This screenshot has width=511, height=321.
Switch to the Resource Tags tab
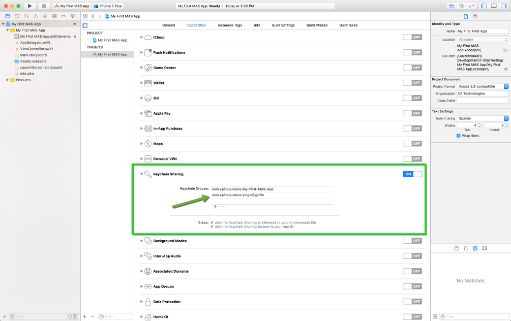coord(230,25)
